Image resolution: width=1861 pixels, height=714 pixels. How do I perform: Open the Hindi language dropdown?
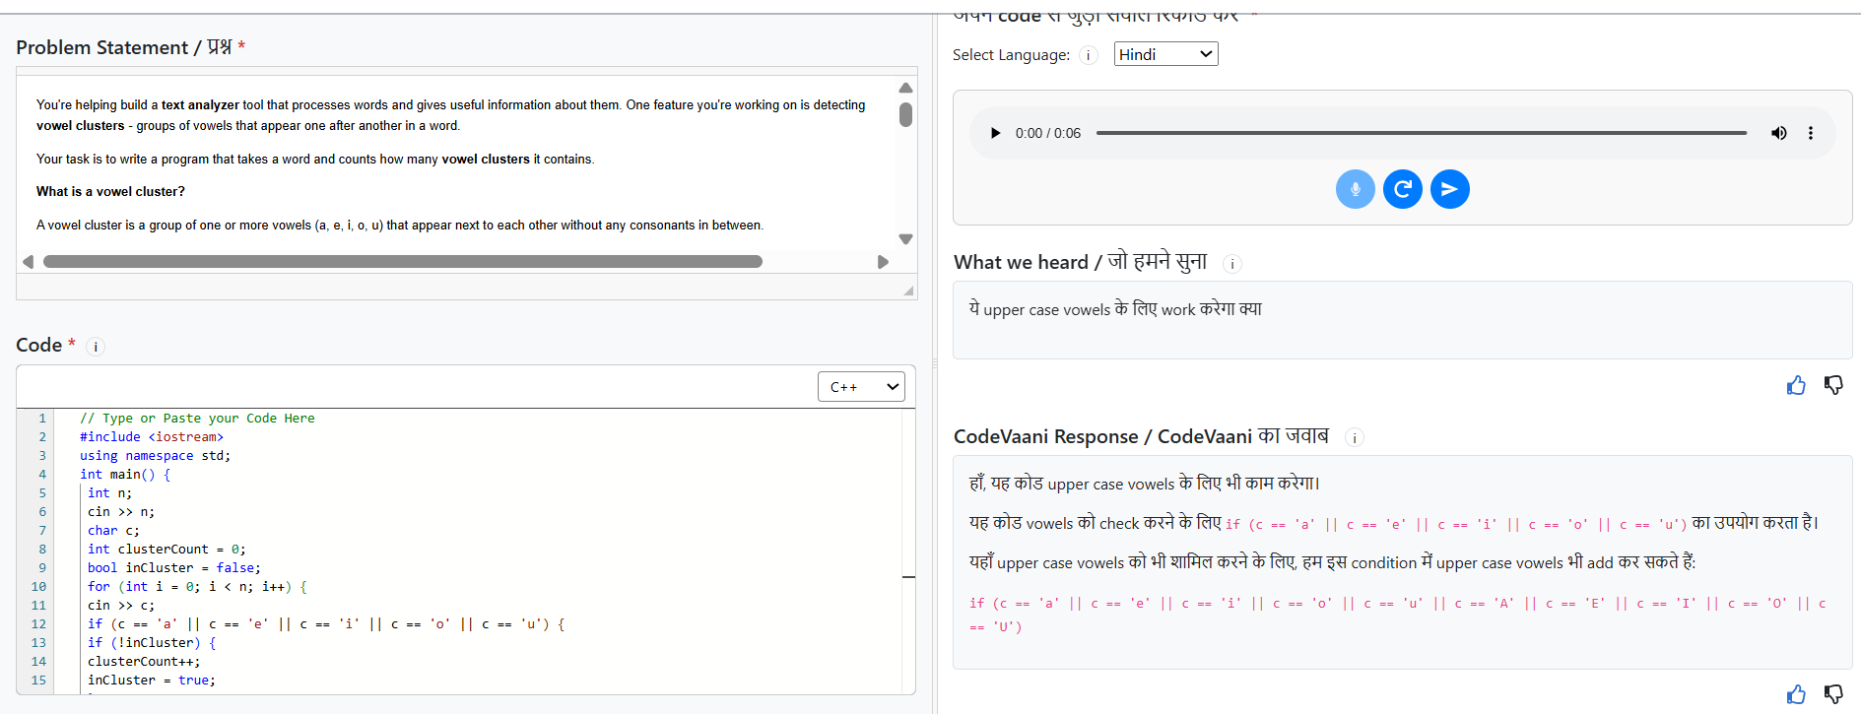tap(1166, 54)
